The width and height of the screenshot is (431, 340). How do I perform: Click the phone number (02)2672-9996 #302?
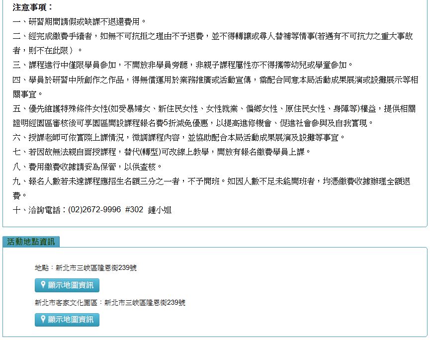coord(105,210)
